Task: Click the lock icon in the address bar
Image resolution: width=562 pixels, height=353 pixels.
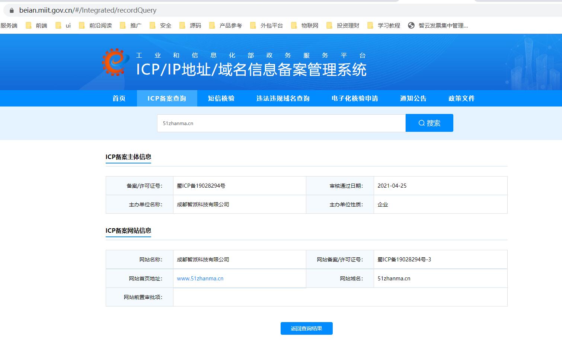Action: 12,10
